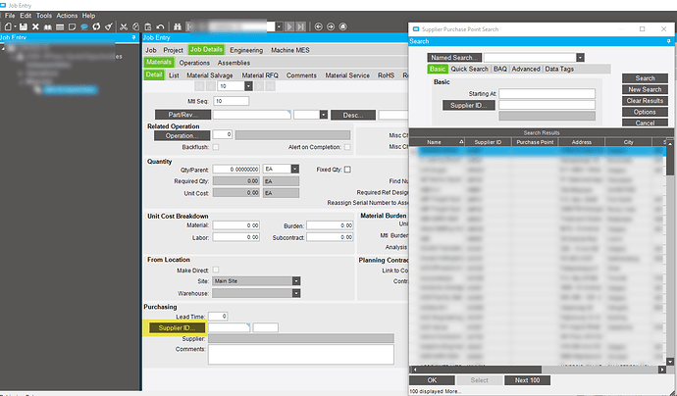The image size is (677, 396).
Task: Click the Supplier ID column header
Action: (488, 142)
